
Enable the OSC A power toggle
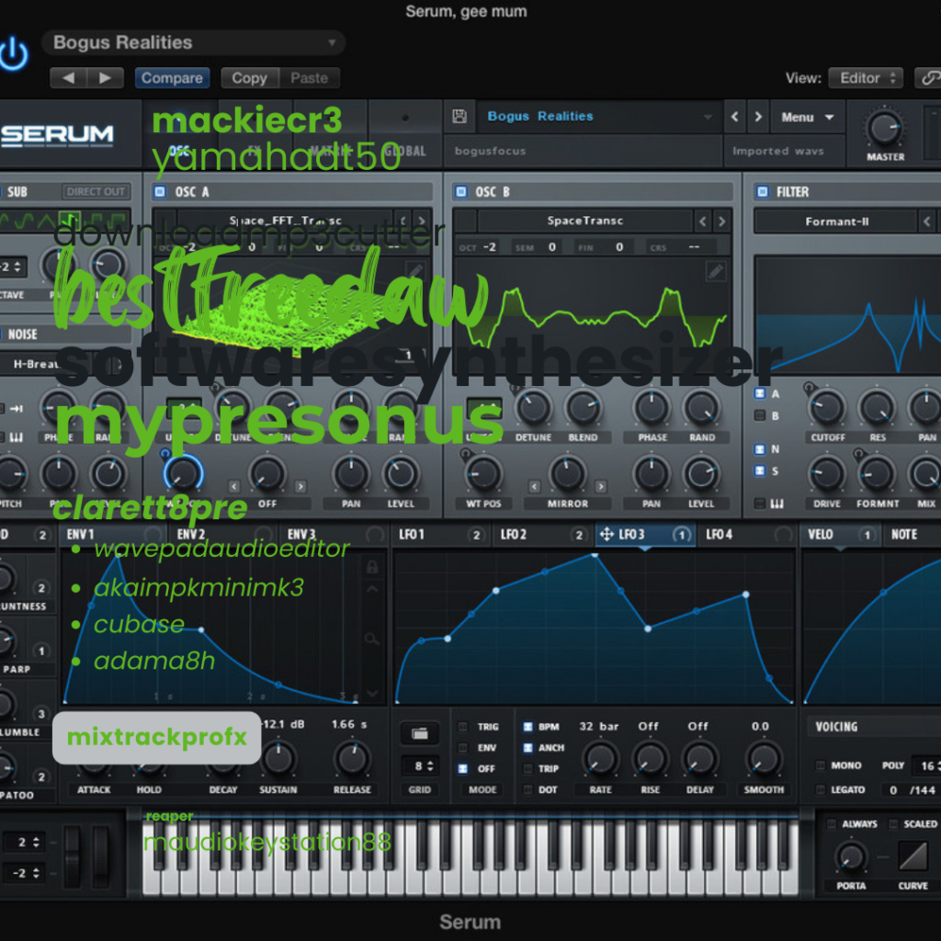160,191
